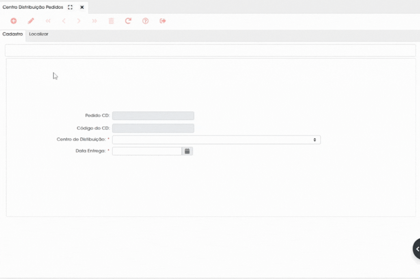Select the Cadastro tab

coord(13,34)
